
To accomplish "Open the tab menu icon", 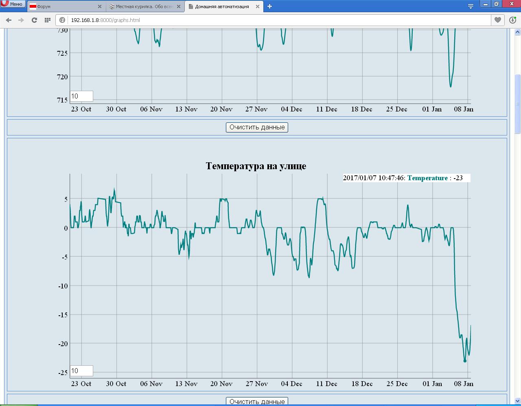I will click(x=471, y=6).
